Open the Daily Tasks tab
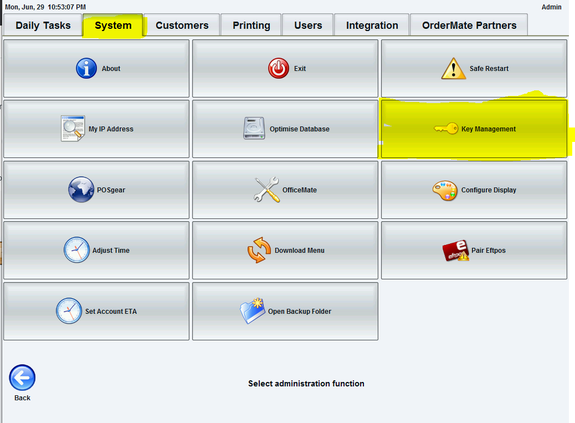This screenshot has width=575, height=423. tap(43, 26)
